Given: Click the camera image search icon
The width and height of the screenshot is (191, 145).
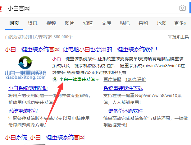Looking at the screenshot, I should click(x=182, y=8).
